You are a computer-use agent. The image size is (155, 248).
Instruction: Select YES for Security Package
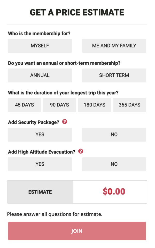[x=40, y=135]
